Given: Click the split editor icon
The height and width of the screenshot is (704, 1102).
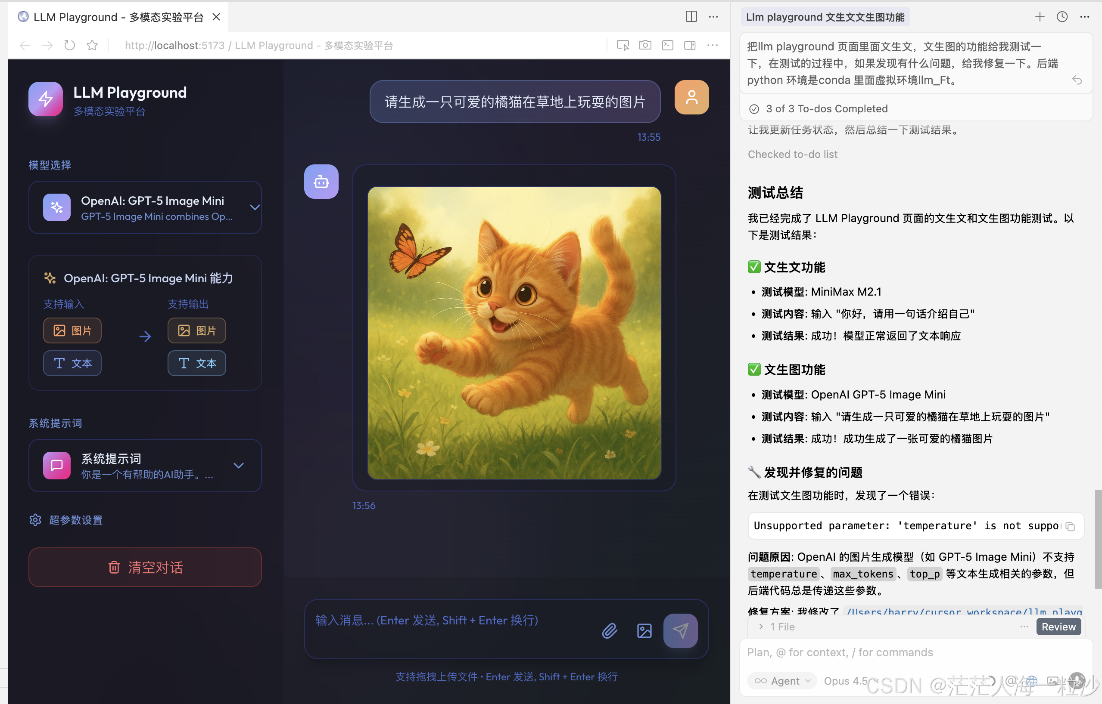Looking at the screenshot, I should tap(691, 17).
